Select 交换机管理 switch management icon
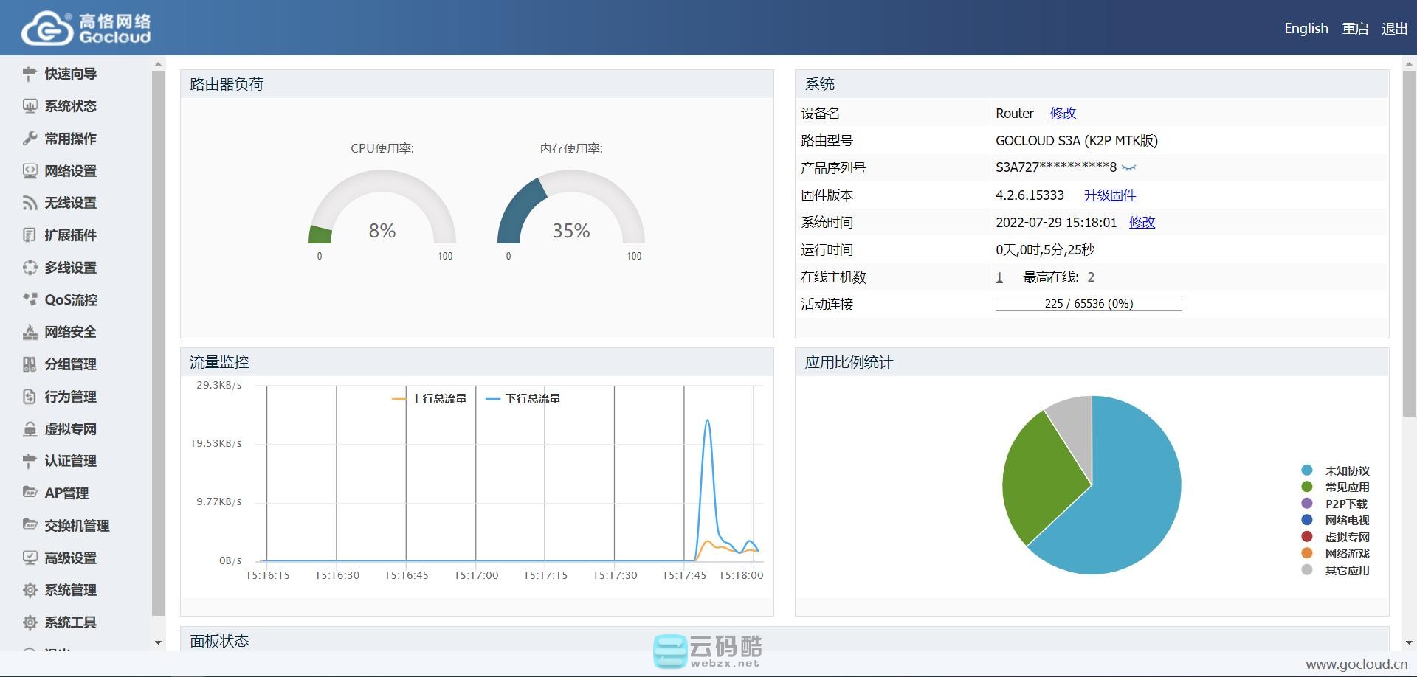This screenshot has height=677, width=1417. [x=30, y=526]
